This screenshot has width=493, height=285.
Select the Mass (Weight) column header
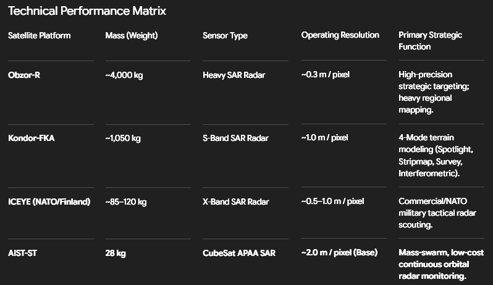(x=132, y=35)
